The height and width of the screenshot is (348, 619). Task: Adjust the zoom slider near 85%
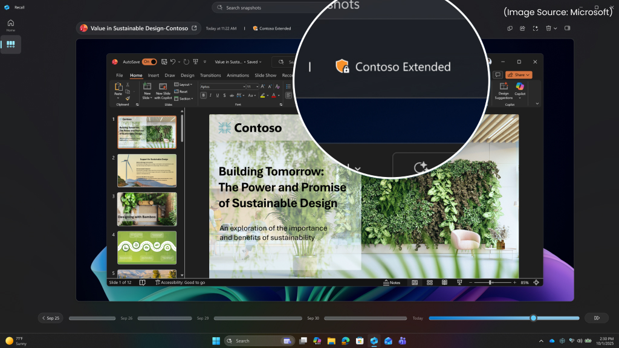coord(490,282)
